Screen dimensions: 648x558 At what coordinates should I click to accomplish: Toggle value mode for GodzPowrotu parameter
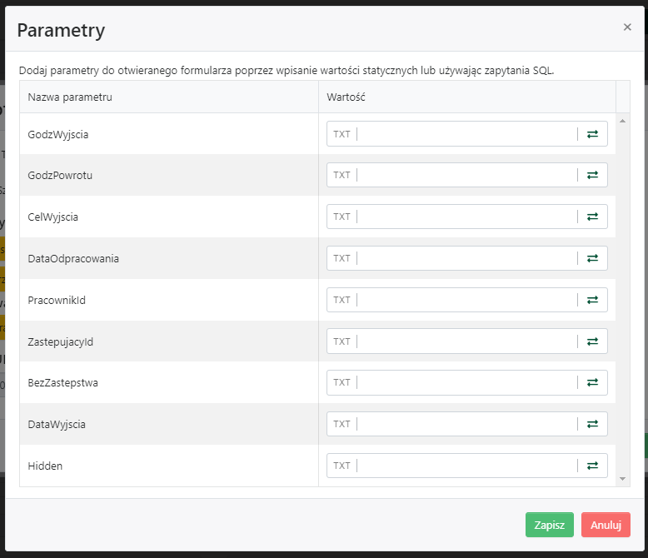pyautogui.click(x=592, y=175)
